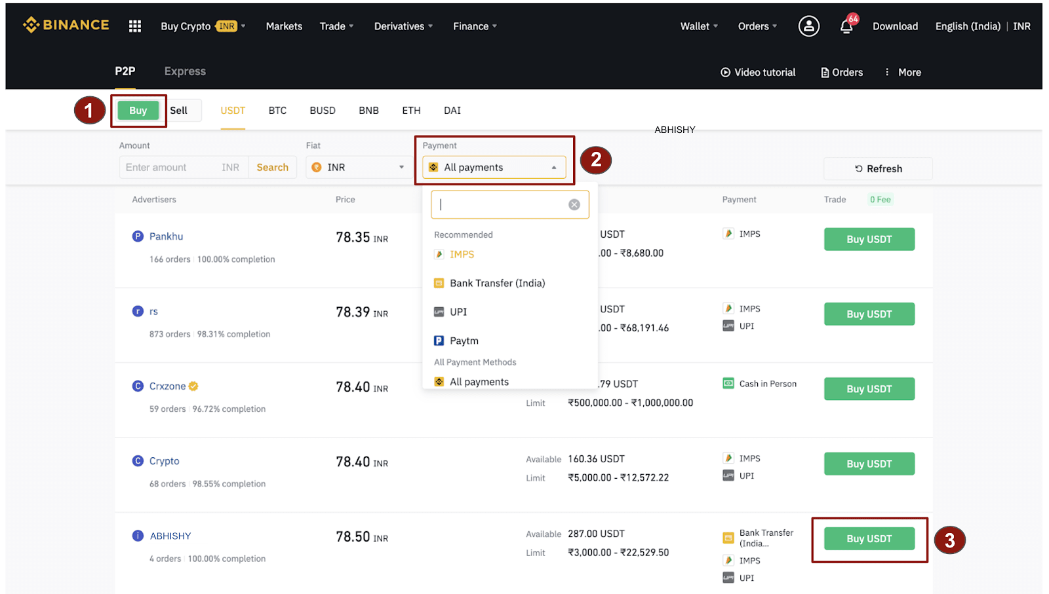
Task: Click the notification bell icon
Action: (846, 26)
